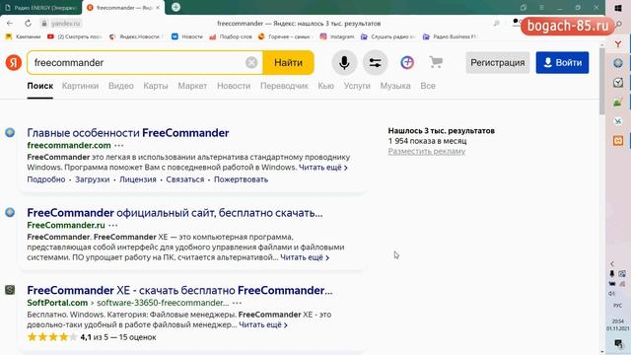Click SoftPortal result favicon
The width and height of the screenshot is (631, 355).
click(10, 290)
